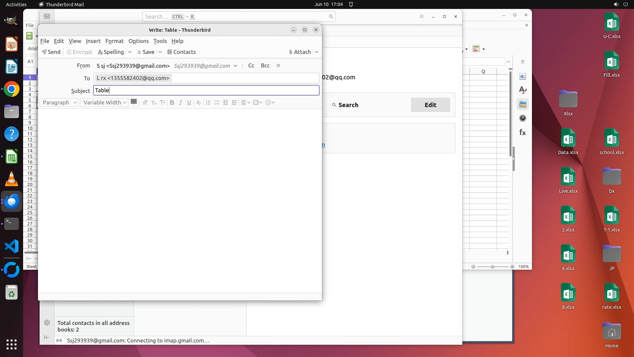Increase paragraph indent
The height and width of the screenshot is (357, 634).
[x=234, y=102]
